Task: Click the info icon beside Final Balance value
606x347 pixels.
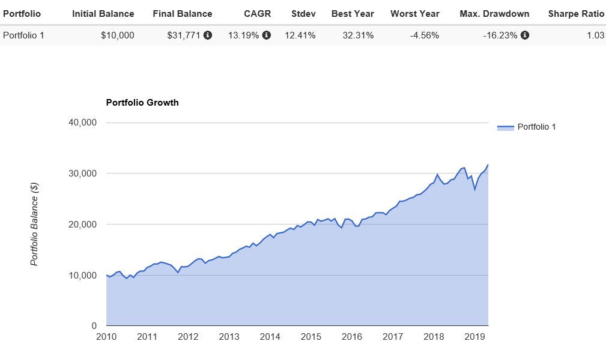Action: (208, 35)
